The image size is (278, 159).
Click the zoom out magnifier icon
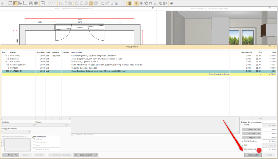81,3
